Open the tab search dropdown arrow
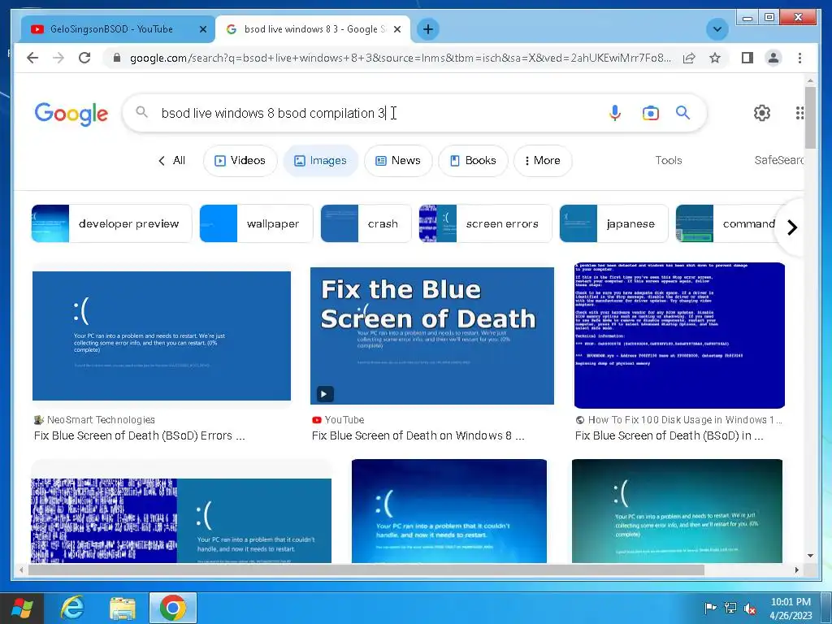The height and width of the screenshot is (624, 832). click(717, 29)
